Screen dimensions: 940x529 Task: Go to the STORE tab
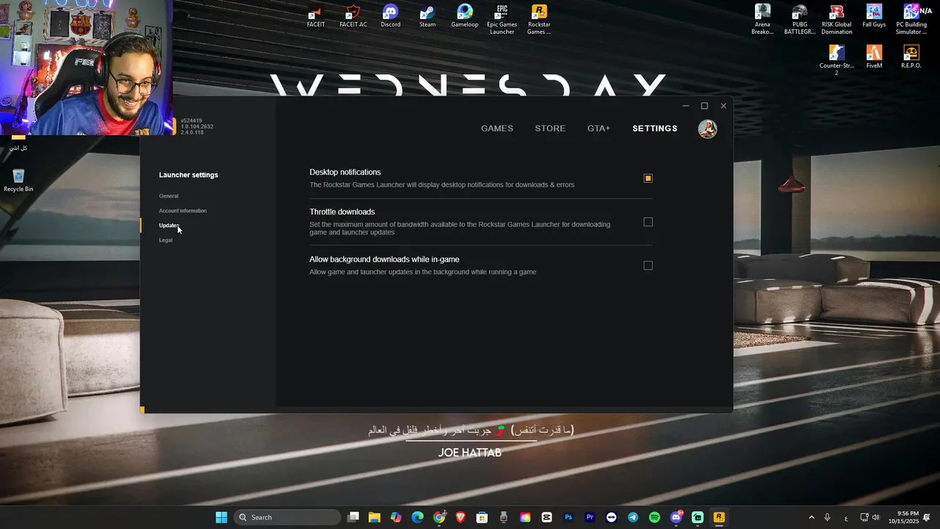tap(550, 129)
